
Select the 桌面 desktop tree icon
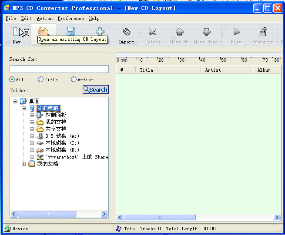pos(23,101)
